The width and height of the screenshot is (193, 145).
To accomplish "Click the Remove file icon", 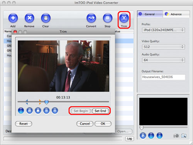I will pos(29,18).
